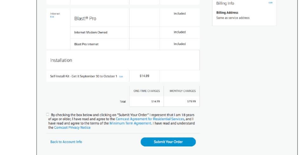
Task: Go Back to Account Info
Action: tap(66, 142)
